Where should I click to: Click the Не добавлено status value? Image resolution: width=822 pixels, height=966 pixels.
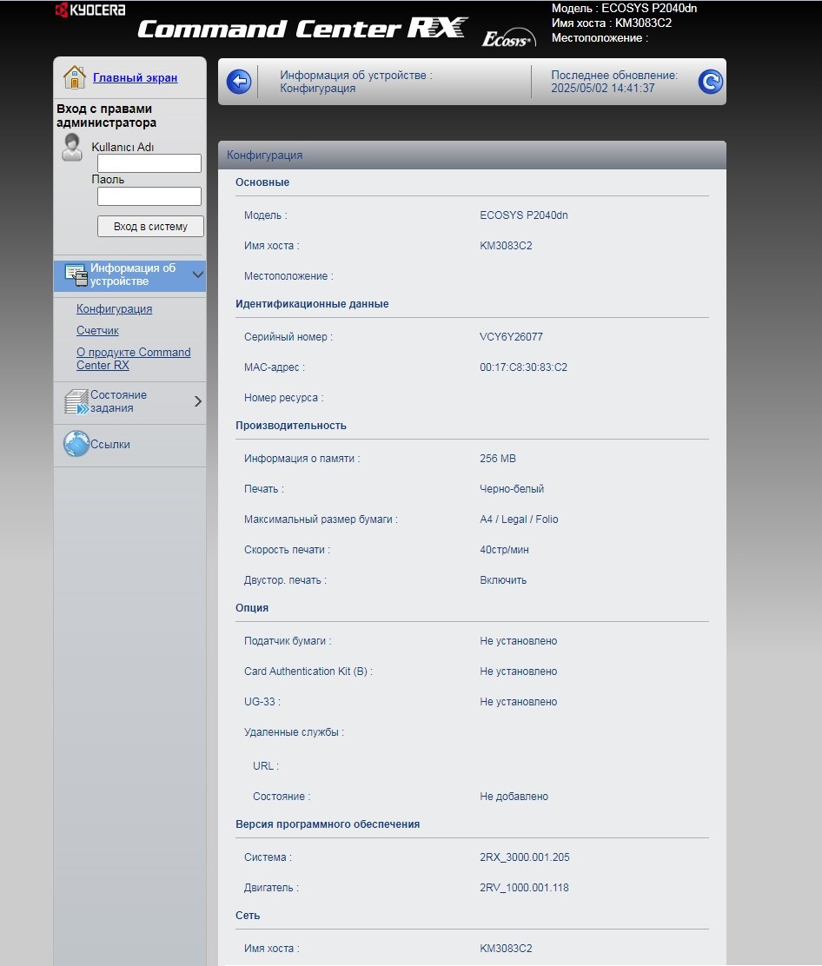pyautogui.click(x=514, y=797)
